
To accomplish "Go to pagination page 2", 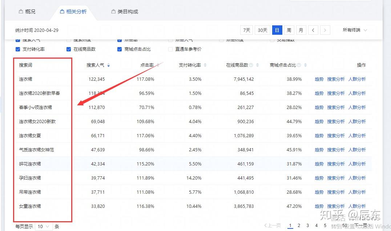I will (x=299, y=226).
